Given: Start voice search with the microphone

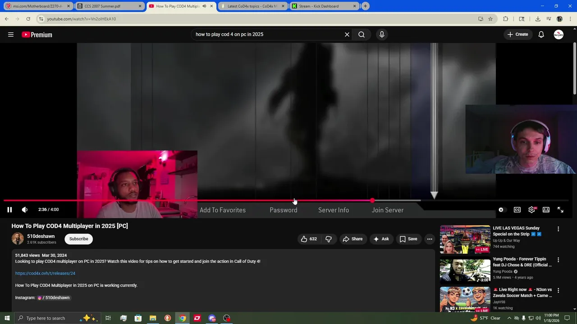Looking at the screenshot, I should pos(382,35).
